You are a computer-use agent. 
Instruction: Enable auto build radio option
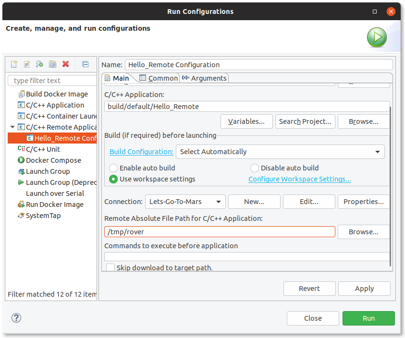tap(113, 168)
